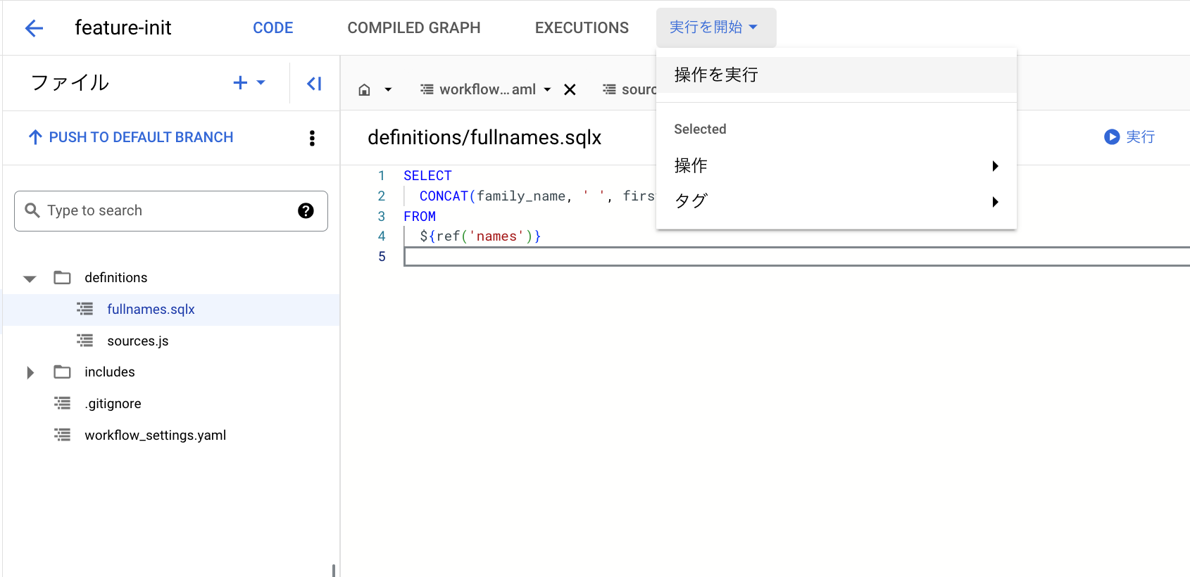Collapse the definitions folder

click(x=30, y=279)
